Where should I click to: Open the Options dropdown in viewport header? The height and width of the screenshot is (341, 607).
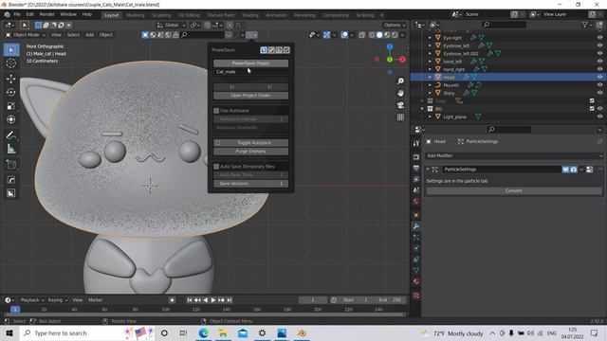[x=395, y=26]
